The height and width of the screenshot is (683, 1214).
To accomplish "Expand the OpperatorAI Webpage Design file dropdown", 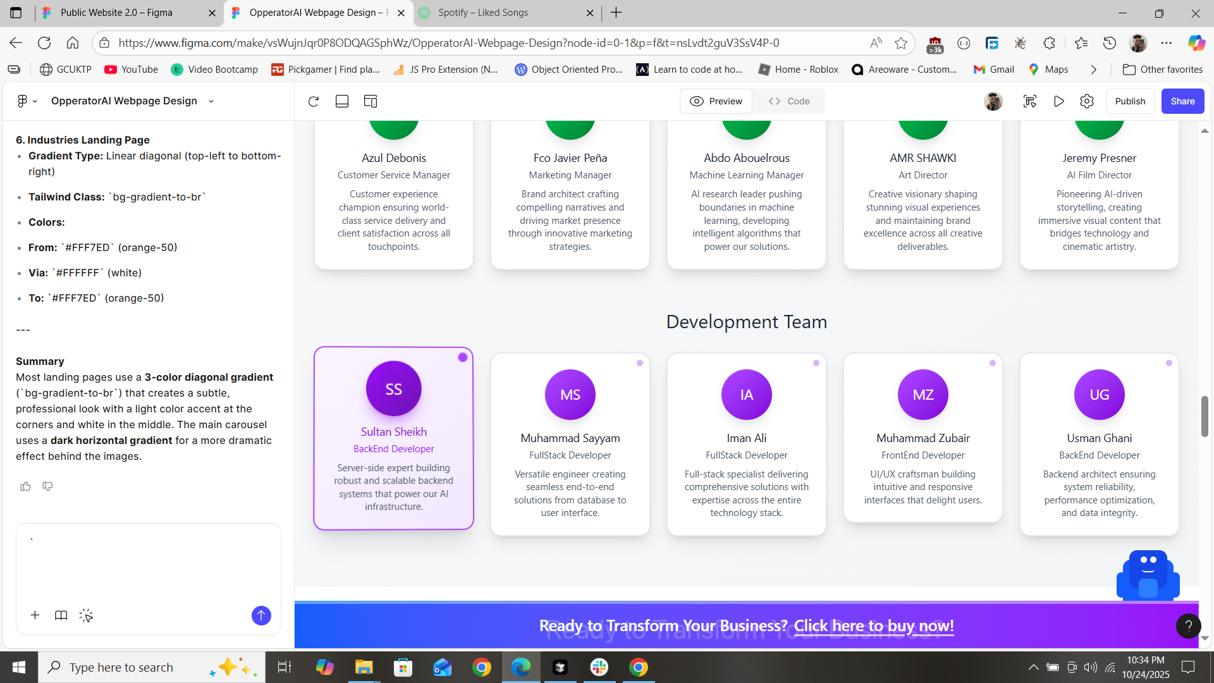I will pos(211,101).
